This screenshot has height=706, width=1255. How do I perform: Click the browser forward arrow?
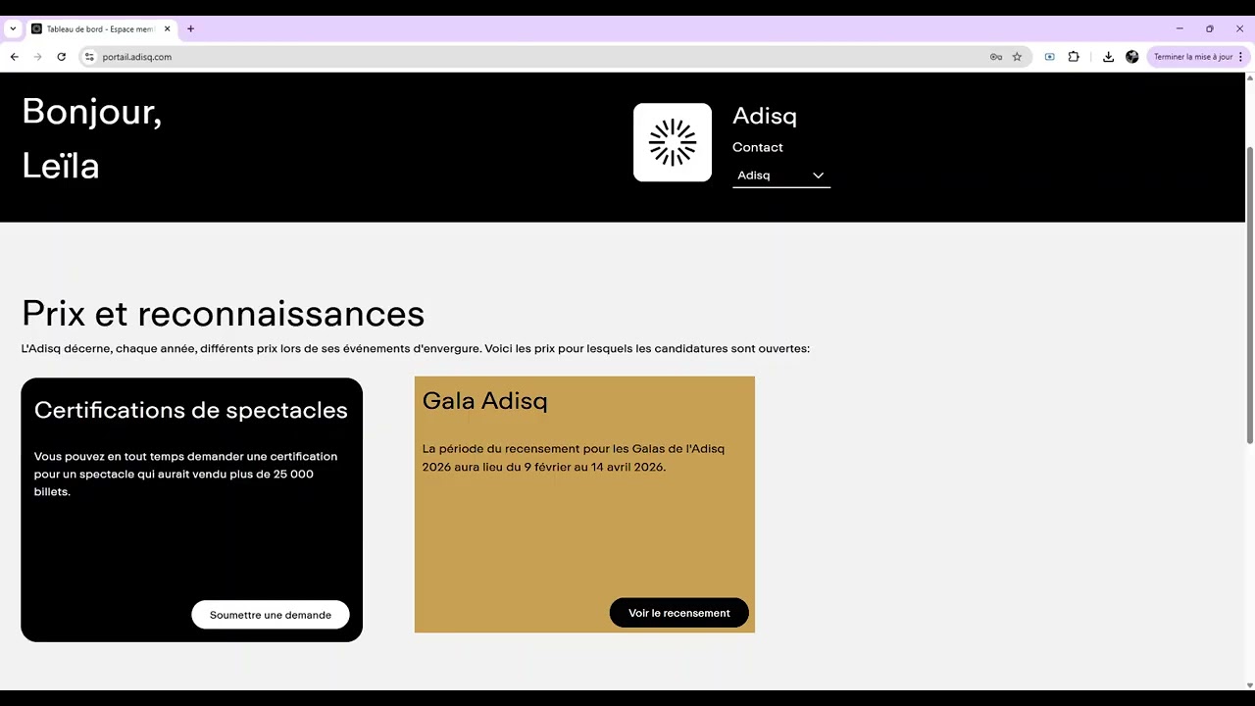[x=37, y=57]
